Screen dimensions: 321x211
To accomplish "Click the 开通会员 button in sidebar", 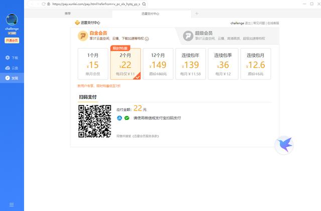I will click(12, 40).
